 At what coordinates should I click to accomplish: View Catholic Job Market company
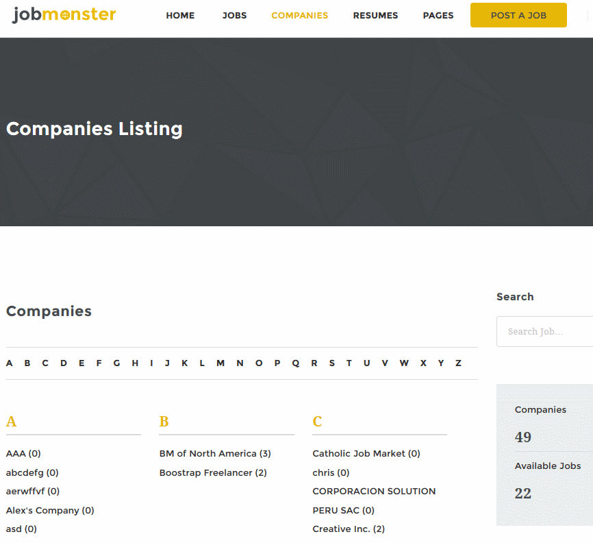[366, 453]
